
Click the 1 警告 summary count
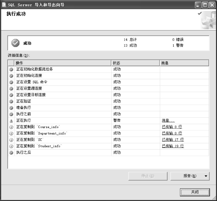point(178,45)
